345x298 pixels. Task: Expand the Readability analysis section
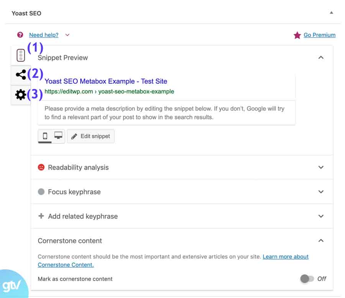click(321, 167)
